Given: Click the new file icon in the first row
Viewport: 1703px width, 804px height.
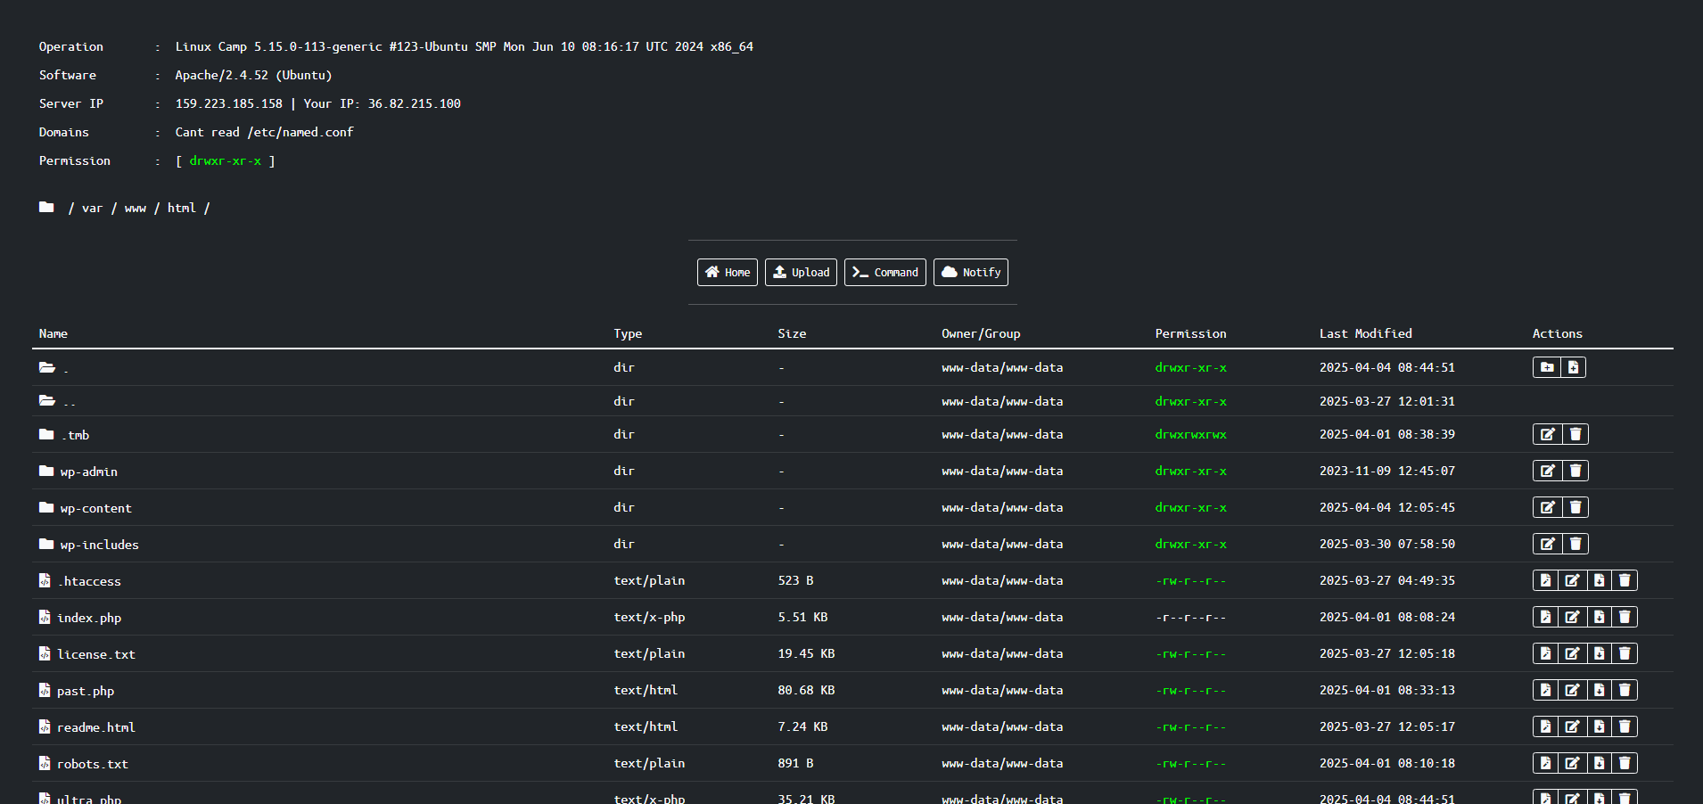Looking at the screenshot, I should 1573,367.
